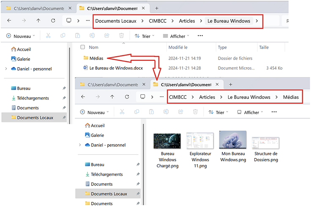This screenshot has width=311, height=207.
Task: Click Articles in the upper window breadcrumb
Action: click(x=187, y=21)
